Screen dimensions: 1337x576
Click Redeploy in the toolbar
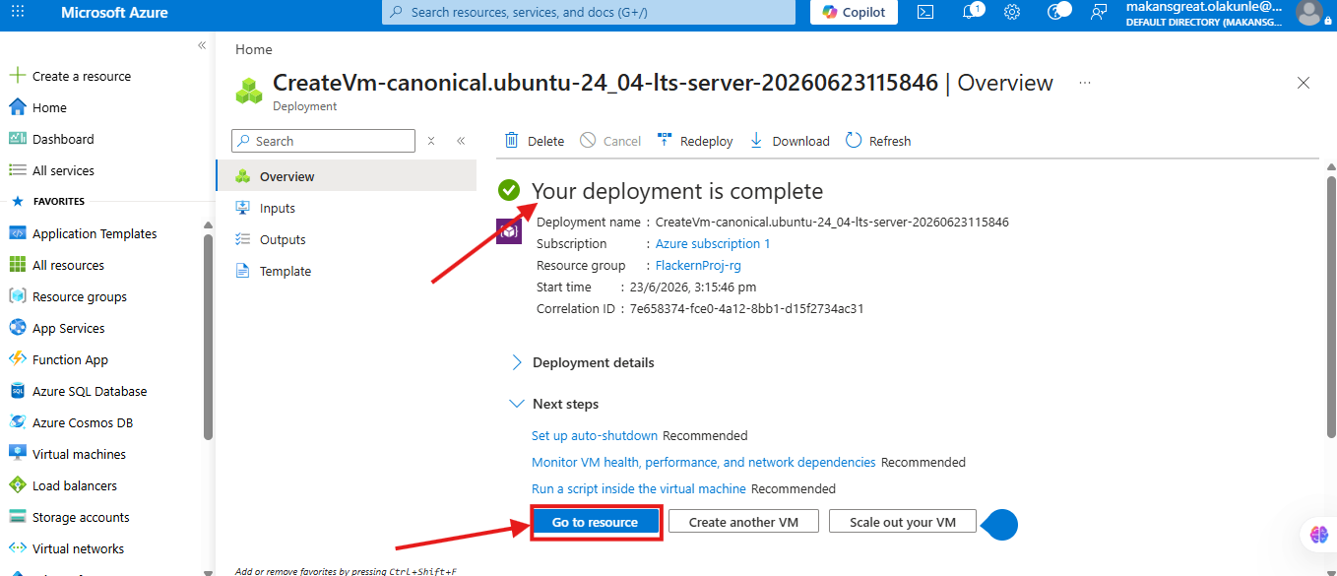click(695, 141)
